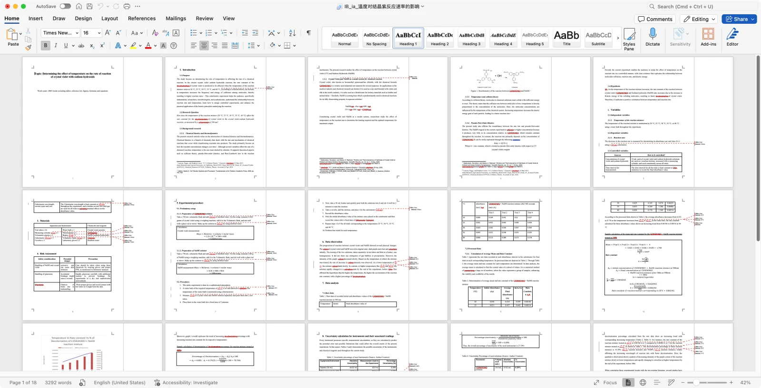Screen dimensions: 761x388
Task: Open the Add-ins gallery
Action: [x=708, y=37]
